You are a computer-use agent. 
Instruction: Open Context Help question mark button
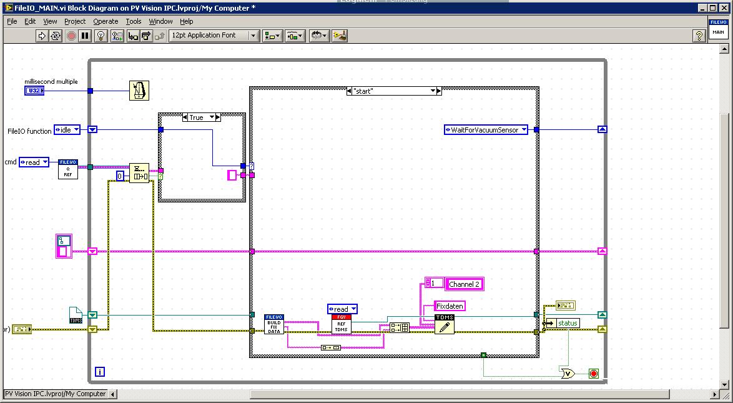tap(699, 36)
